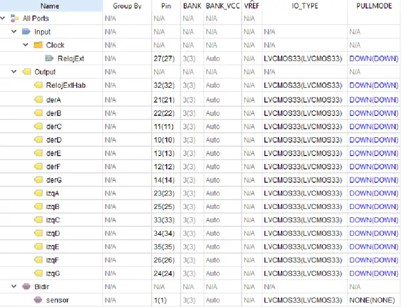The width and height of the screenshot is (404, 307).
Task: Click the izqF output port icon
Action: (39, 259)
